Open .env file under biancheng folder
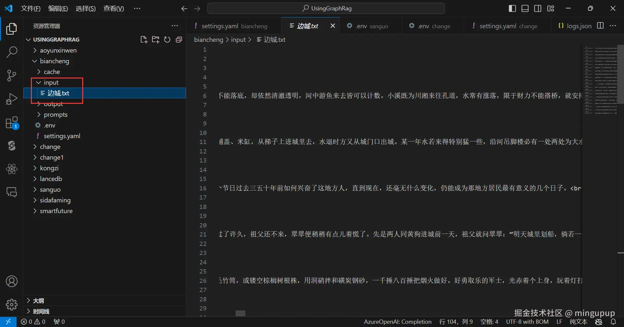This screenshot has width=624, height=327. (105, 125)
